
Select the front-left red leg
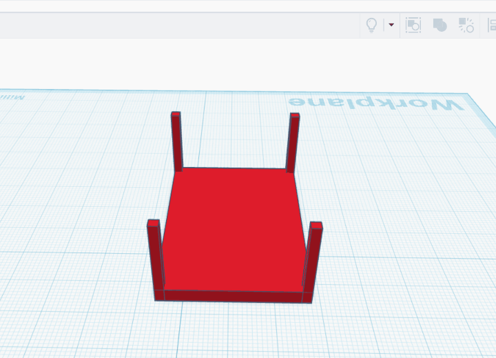click(x=155, y=260)
